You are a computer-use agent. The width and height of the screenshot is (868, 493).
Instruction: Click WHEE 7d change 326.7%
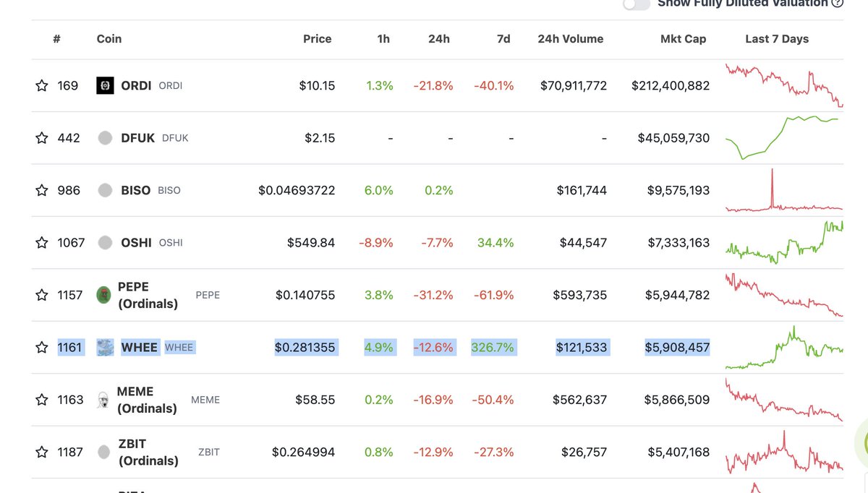(493, 347)
